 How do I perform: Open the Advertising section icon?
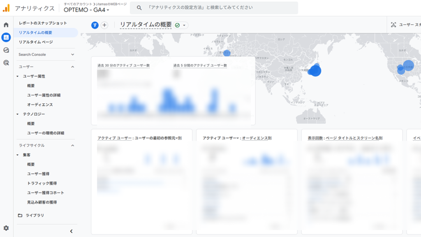coord(6,62)
